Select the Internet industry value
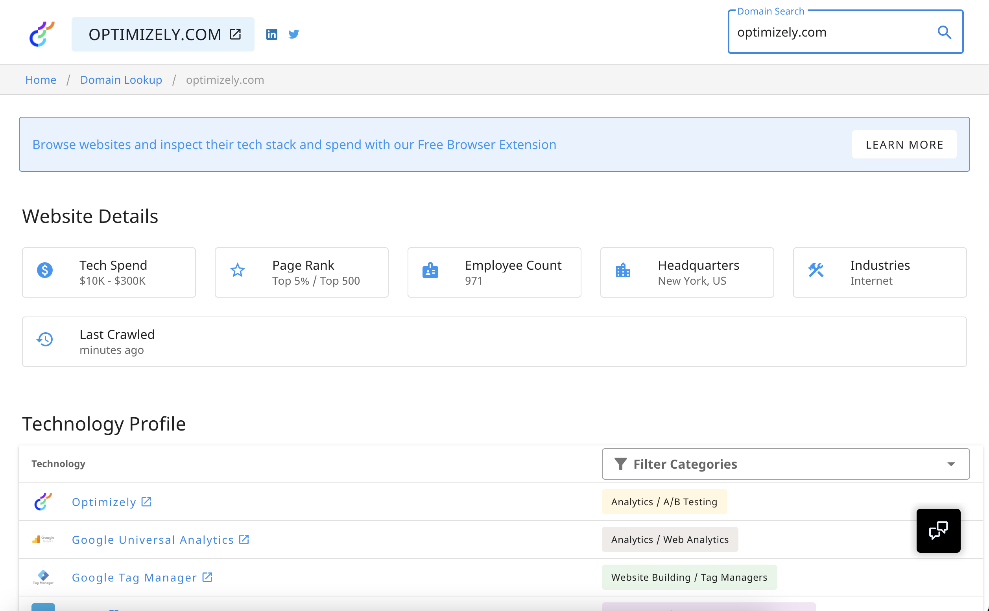989x611 pixels. (871, 281)
